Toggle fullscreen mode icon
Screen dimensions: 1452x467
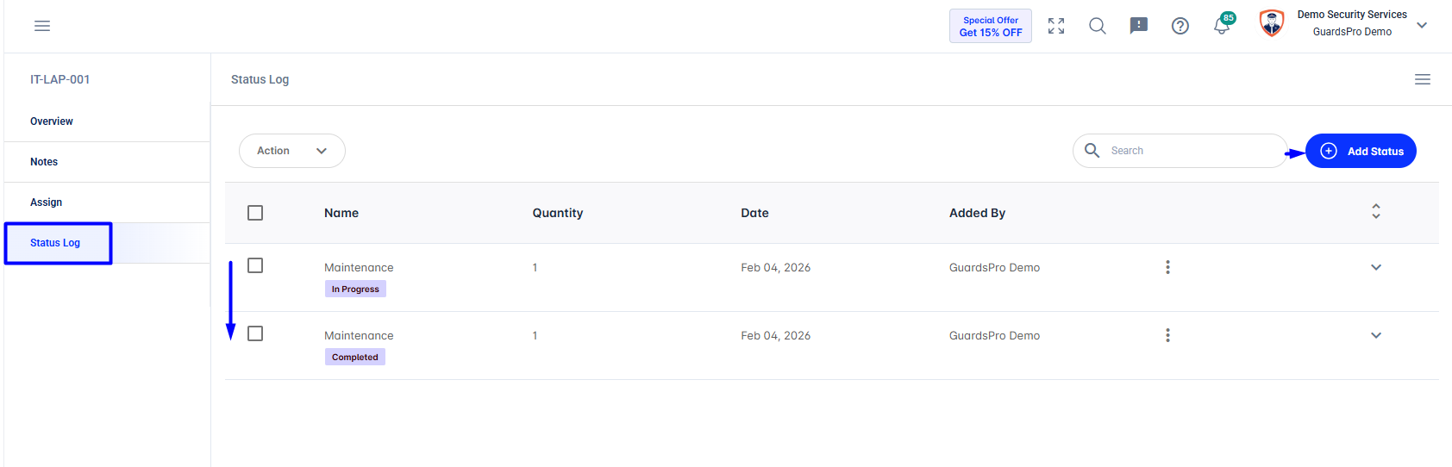(x=1056, y=26)
